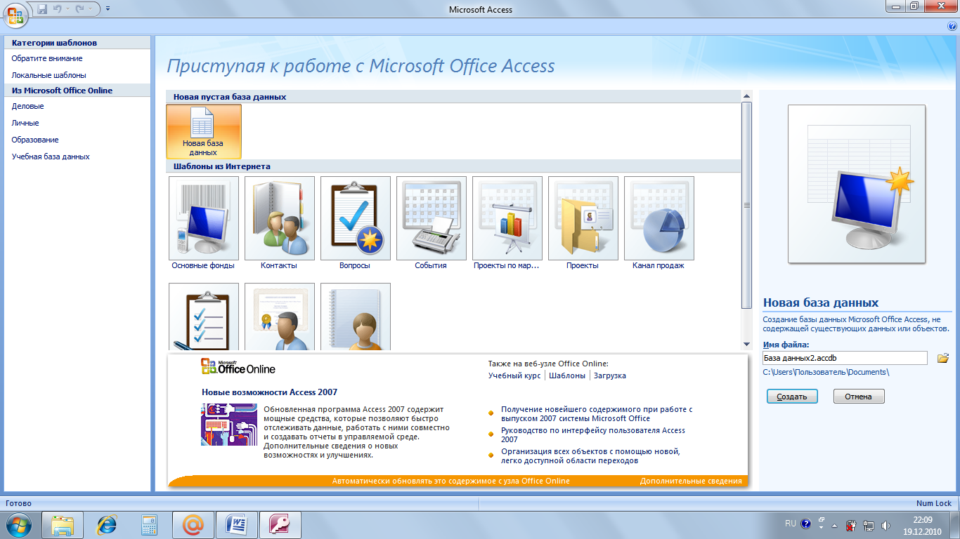960x539 pixels.
Task: Select the Новая база данных blank database icon
Action: point(204,131)
